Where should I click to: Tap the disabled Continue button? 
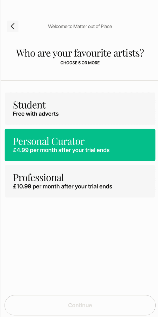80,305
